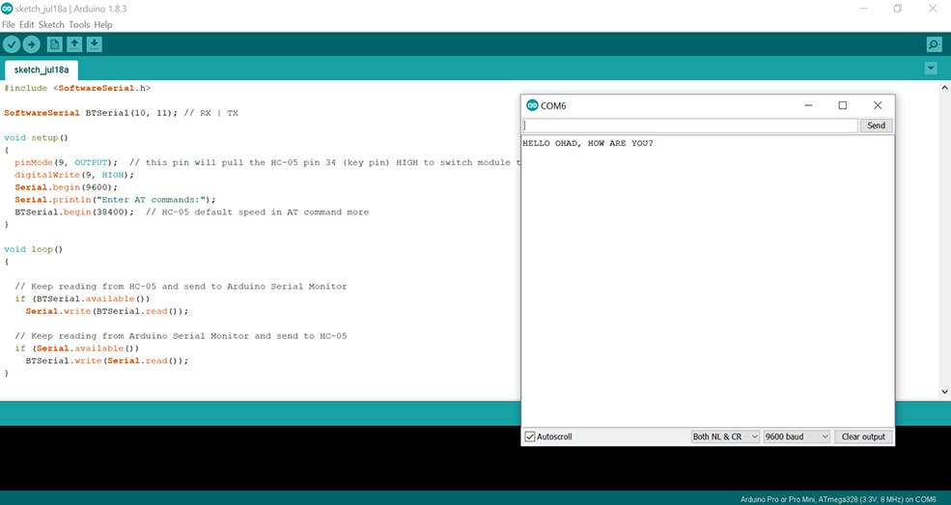Click the Serial.write(BTSerial.read()) line
This screenshot has height=505, width=951.
pyautogui.click(x=107, y=311)
